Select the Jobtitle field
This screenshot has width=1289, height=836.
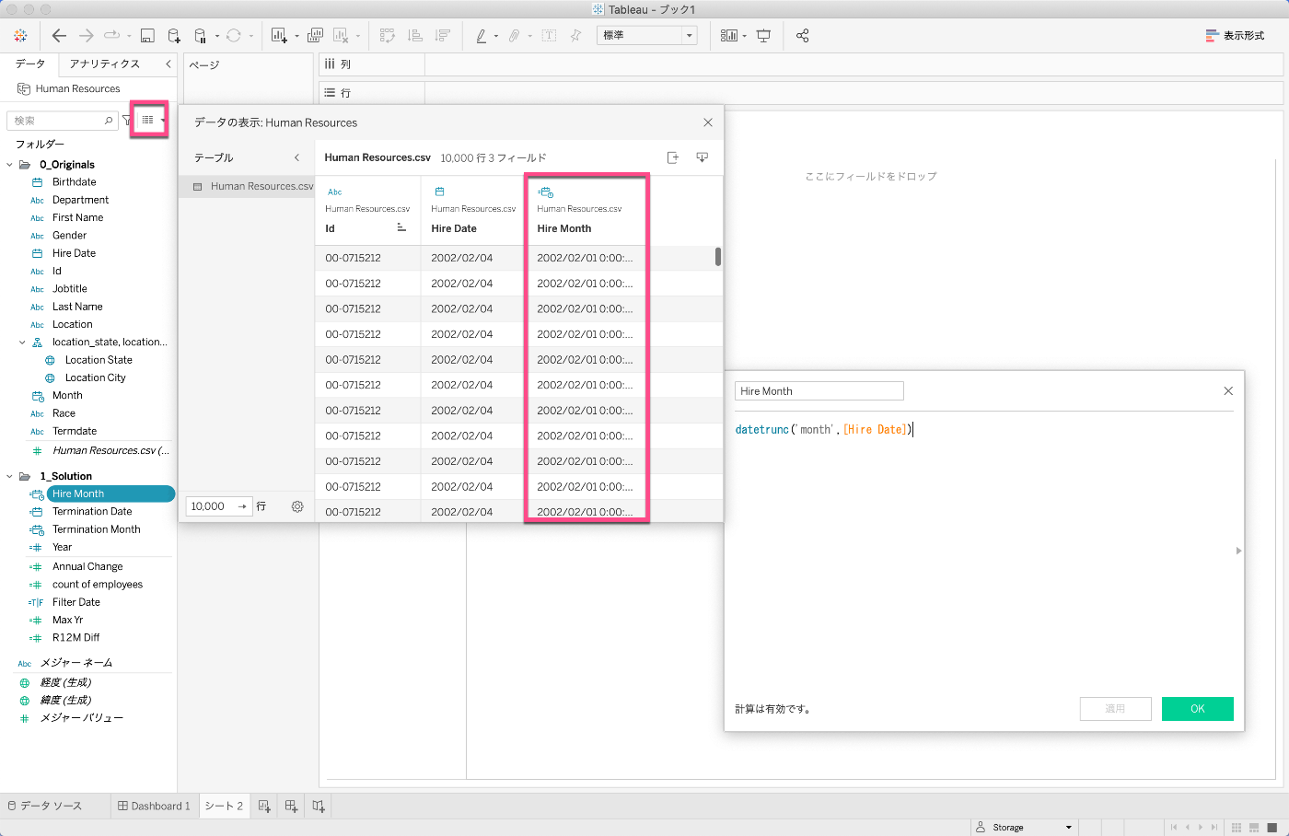69,289
